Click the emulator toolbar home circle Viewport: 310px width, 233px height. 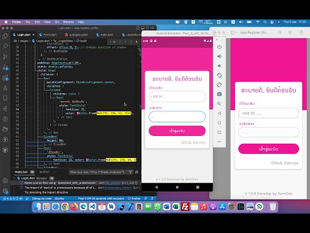[219, 123]
